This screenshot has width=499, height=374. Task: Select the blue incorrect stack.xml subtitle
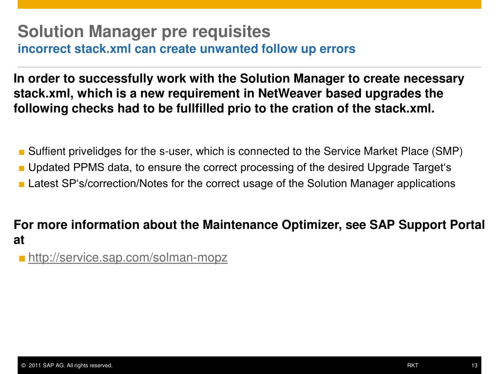187,49
